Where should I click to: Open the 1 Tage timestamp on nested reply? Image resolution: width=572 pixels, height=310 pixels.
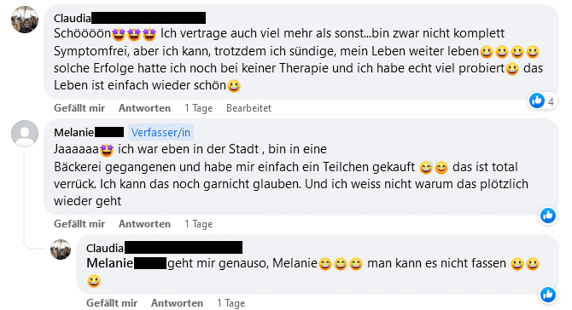pos(231,303)
